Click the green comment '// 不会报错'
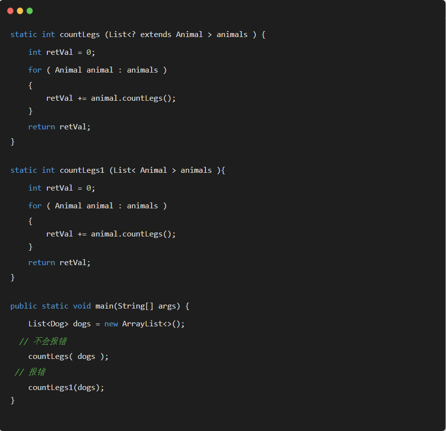446x431 pixels. pos(42,341)
